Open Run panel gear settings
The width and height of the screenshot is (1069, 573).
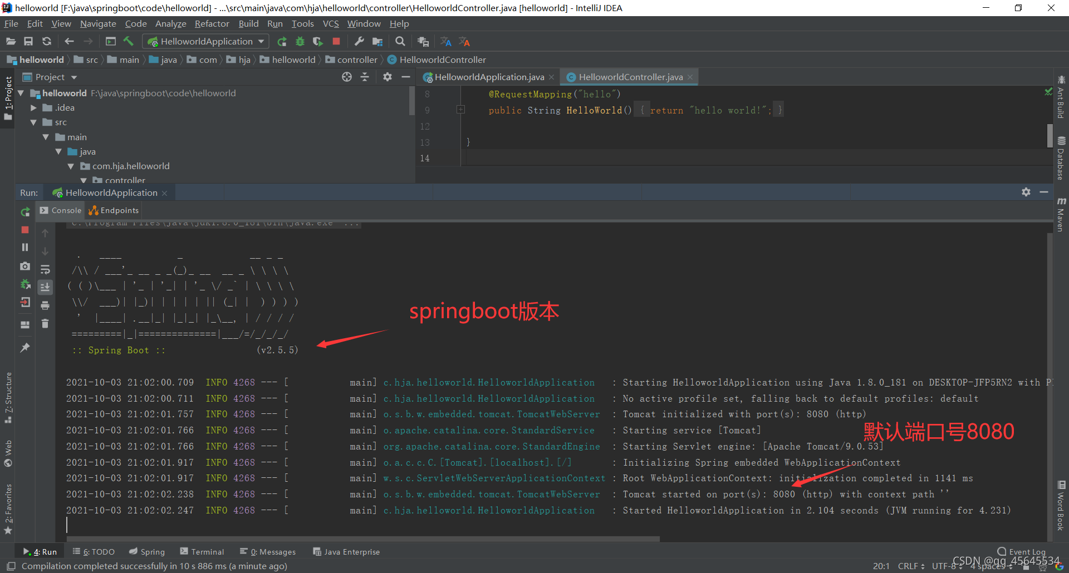tap(1026, 192)
